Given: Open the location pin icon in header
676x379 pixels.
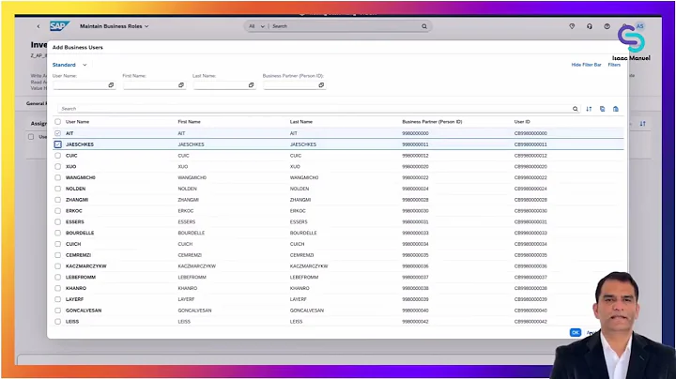Looking at the screenshot, I should [572, 26].
